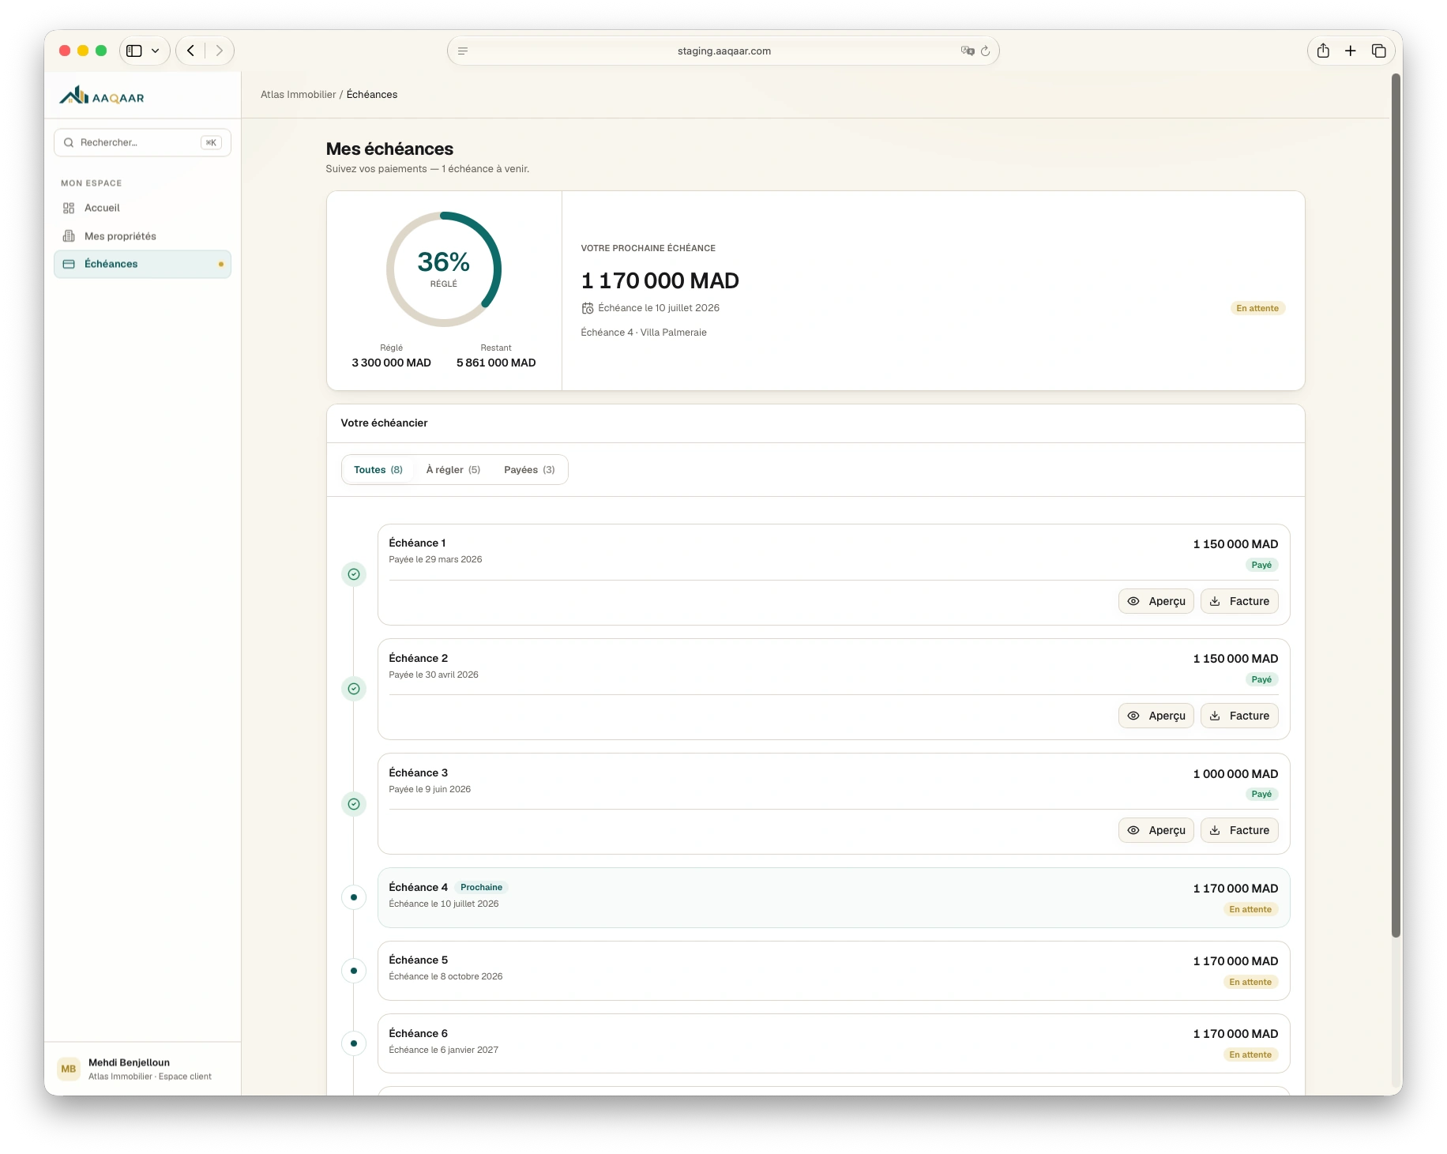Image resolution: width=1447 pixels, height=1154 pixels.
Task: Show tab overview icon in Safari
Action: 1379,51
